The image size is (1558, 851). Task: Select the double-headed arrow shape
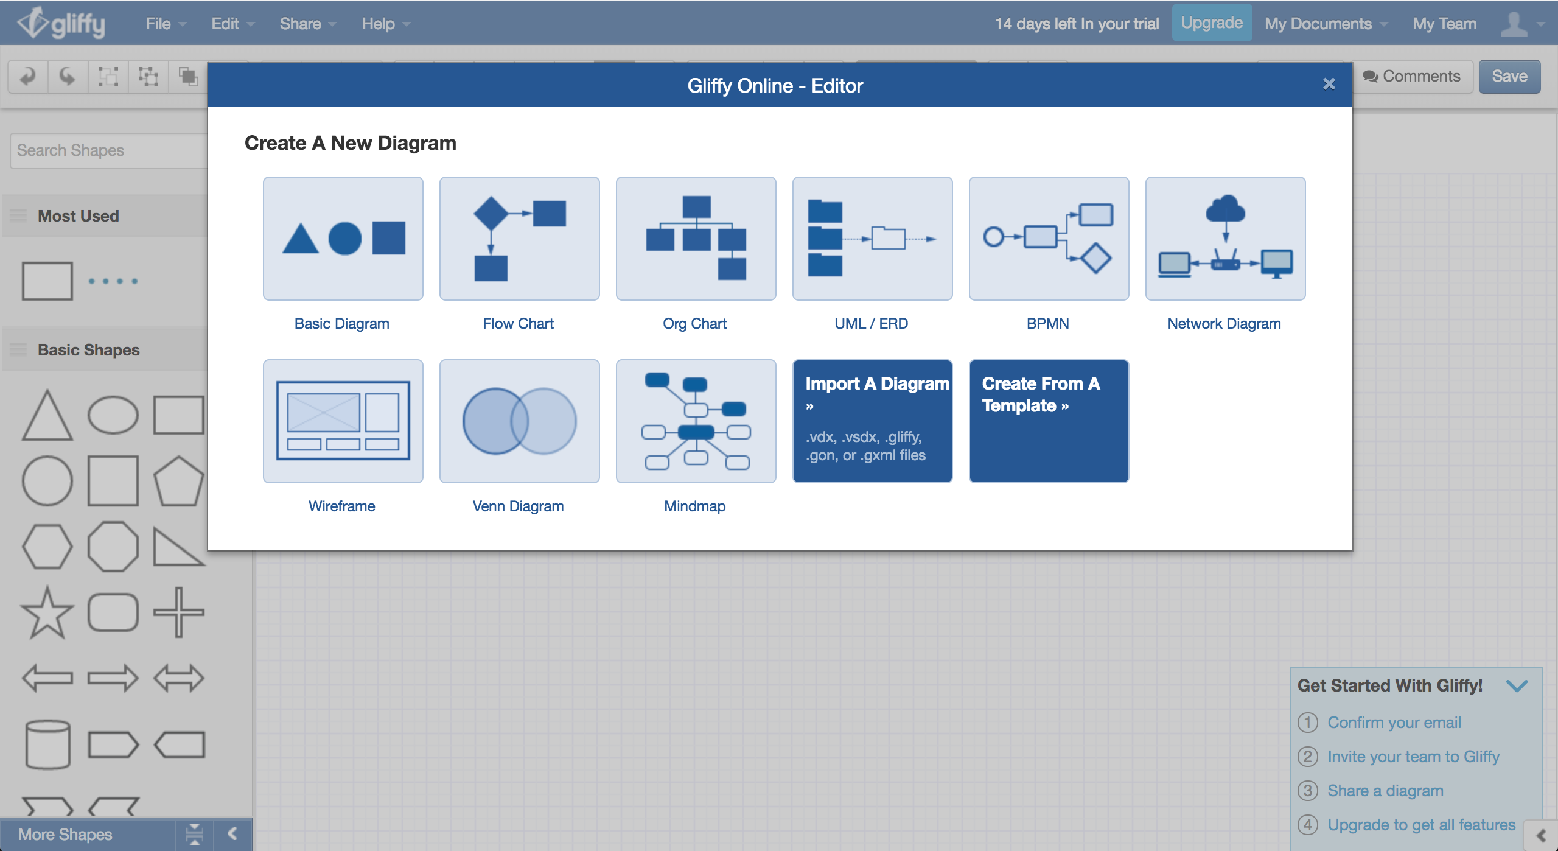point(179,678)
